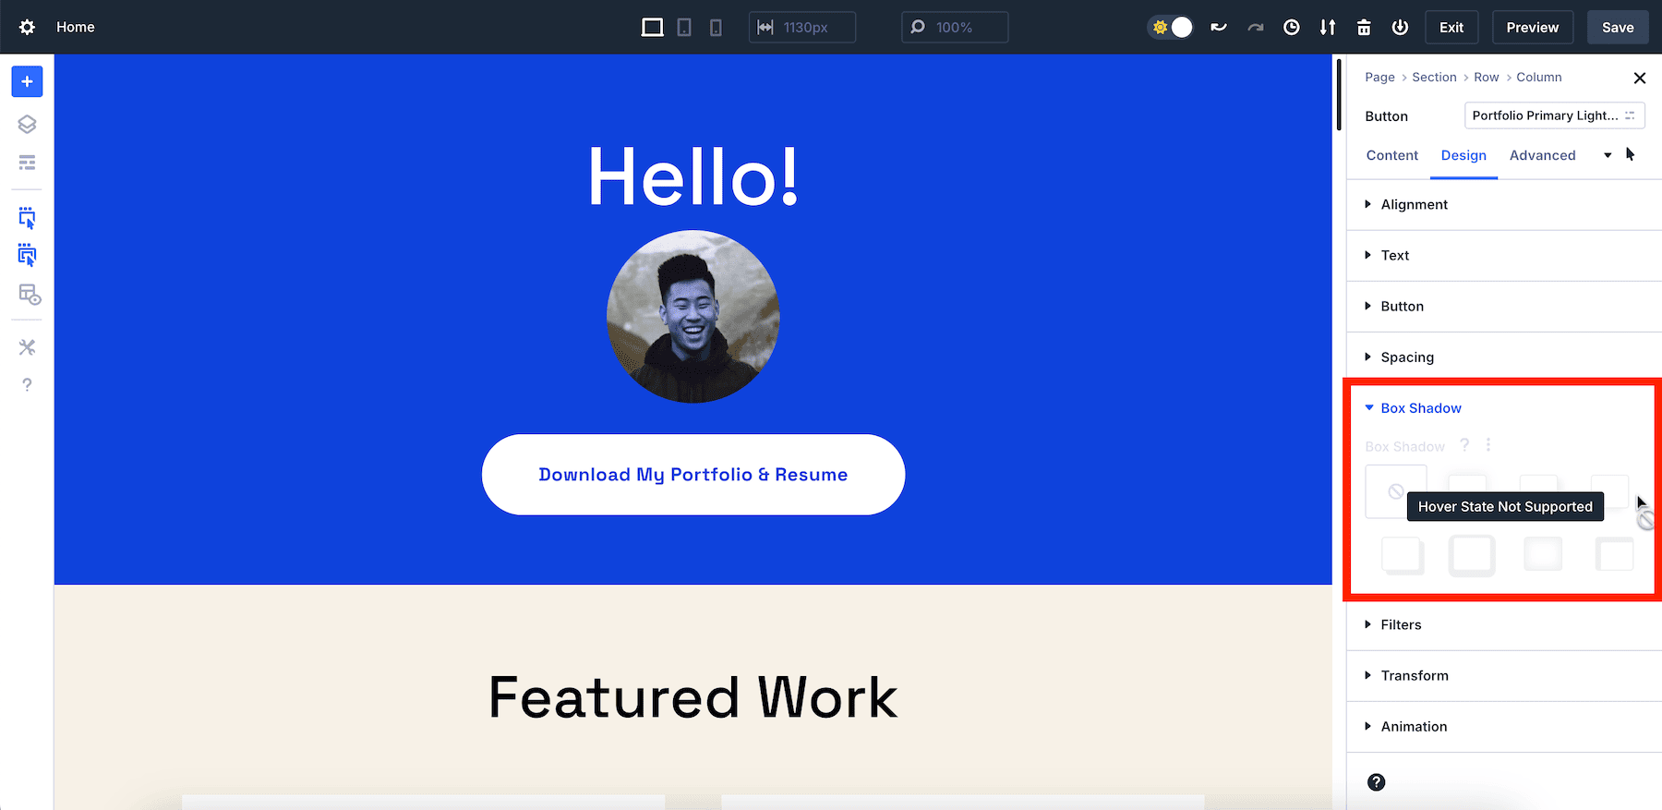Select the circular profile photo
The image size is (1662, 810).
693,316
